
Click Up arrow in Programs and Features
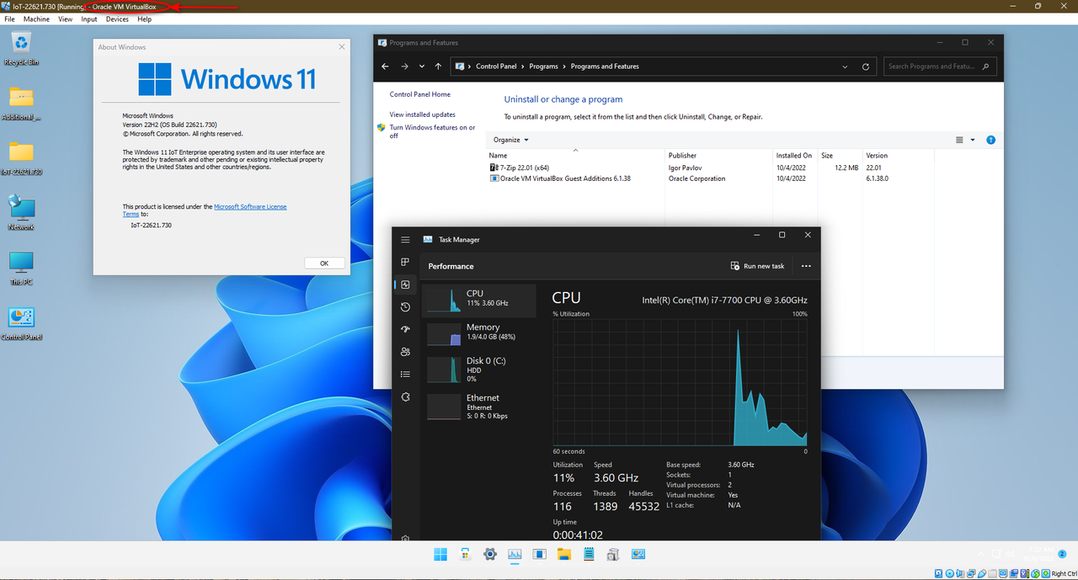pos(438,67)
